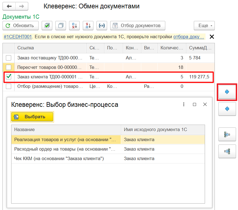Image resolution: width=238 pixels, height=210 pixels.
Task: Click the Название column header
Action: point(66,130)
